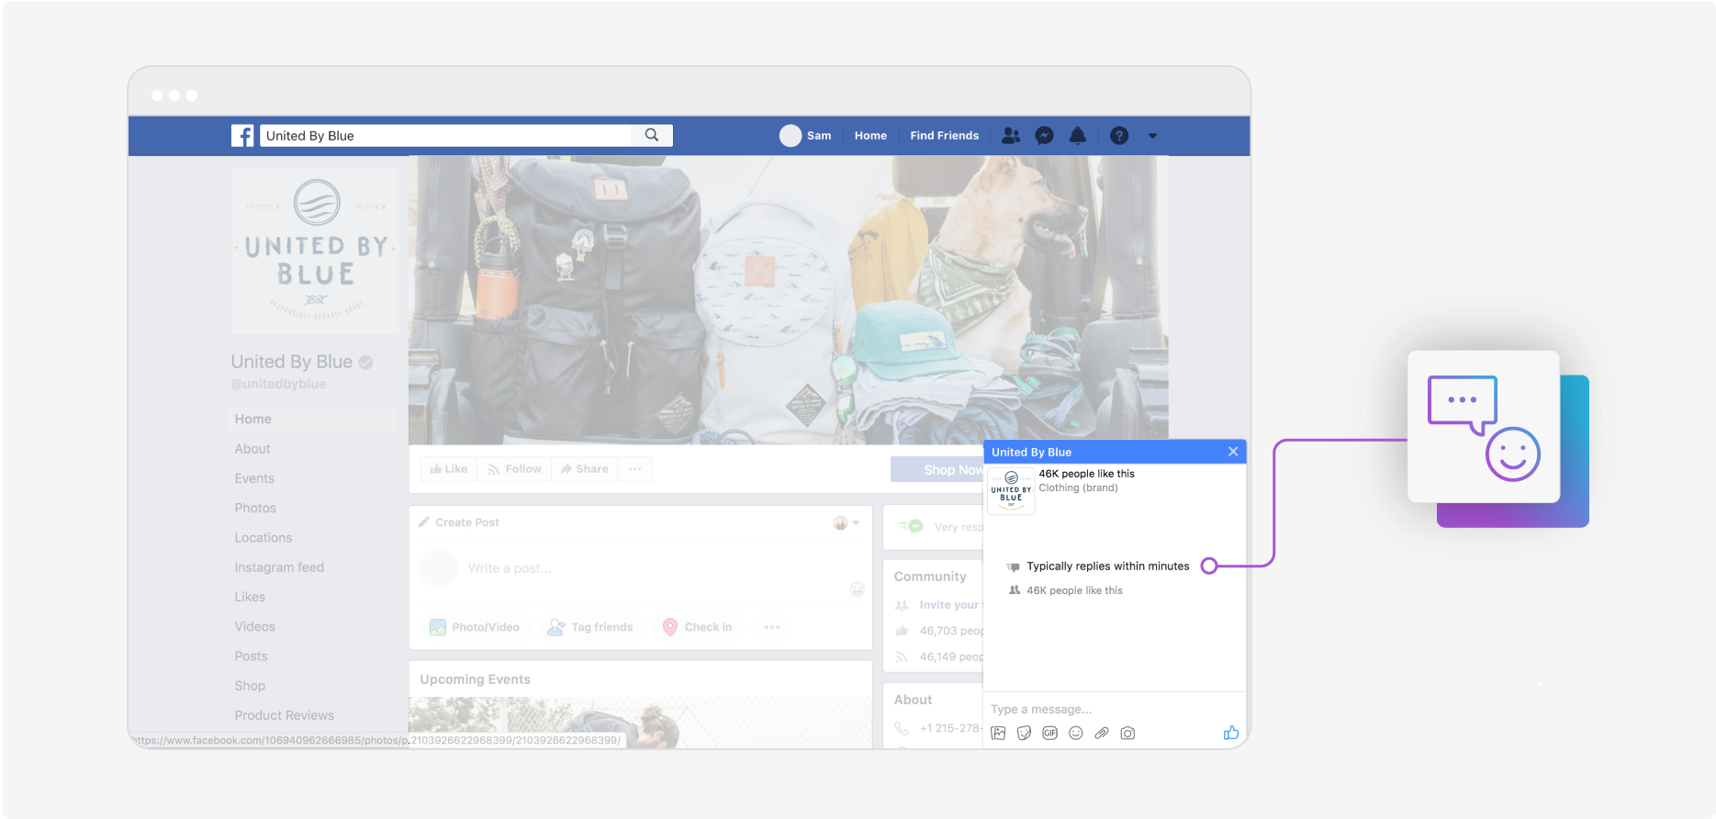Click the chat window page logo thumbnail

(x=1011, y=490)
